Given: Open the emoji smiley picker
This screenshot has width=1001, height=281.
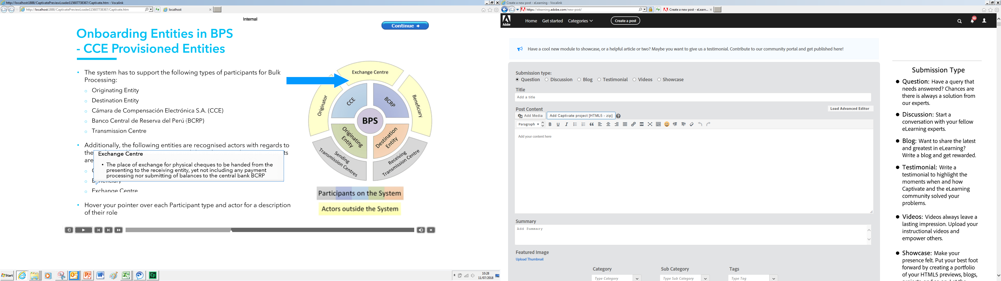Looking at the screenshot, I should click(667, 124).
